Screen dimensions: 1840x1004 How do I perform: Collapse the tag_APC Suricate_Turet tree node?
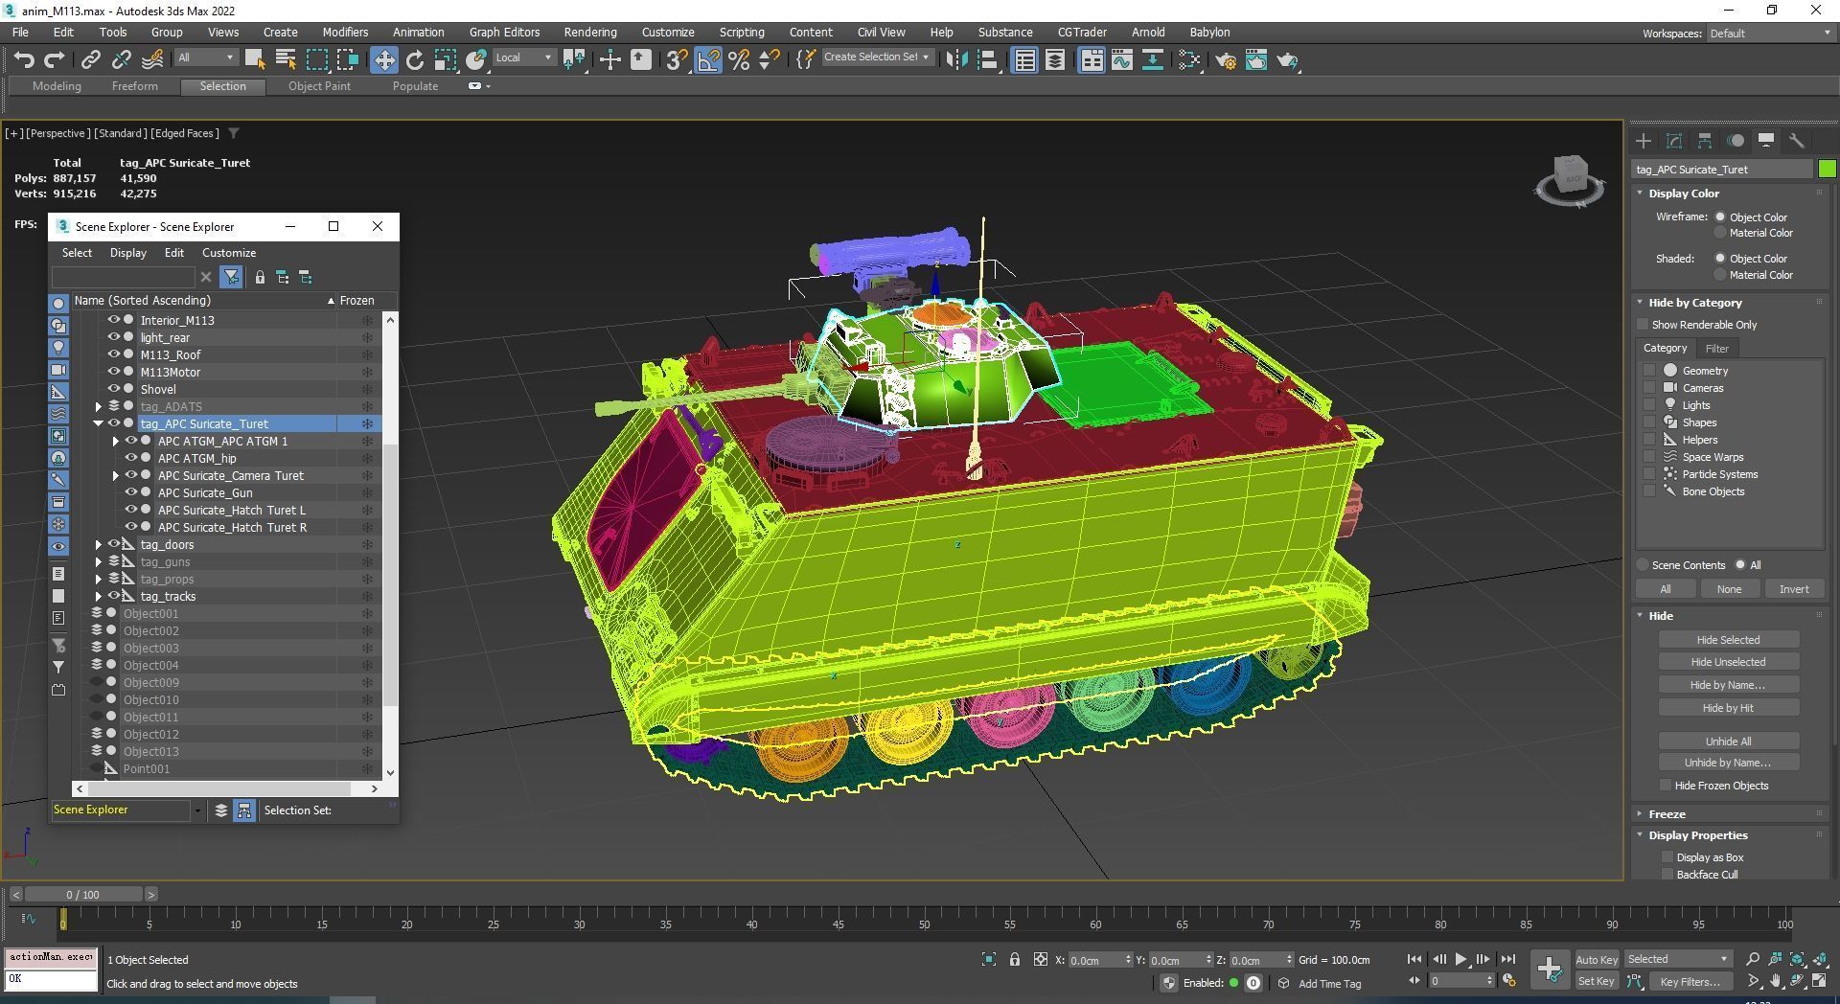99,423
